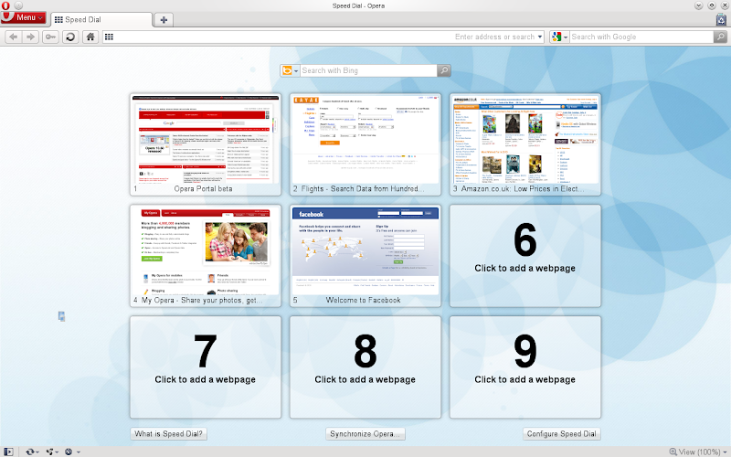Go forward with the Forward arrow

[x=31, y=37]
